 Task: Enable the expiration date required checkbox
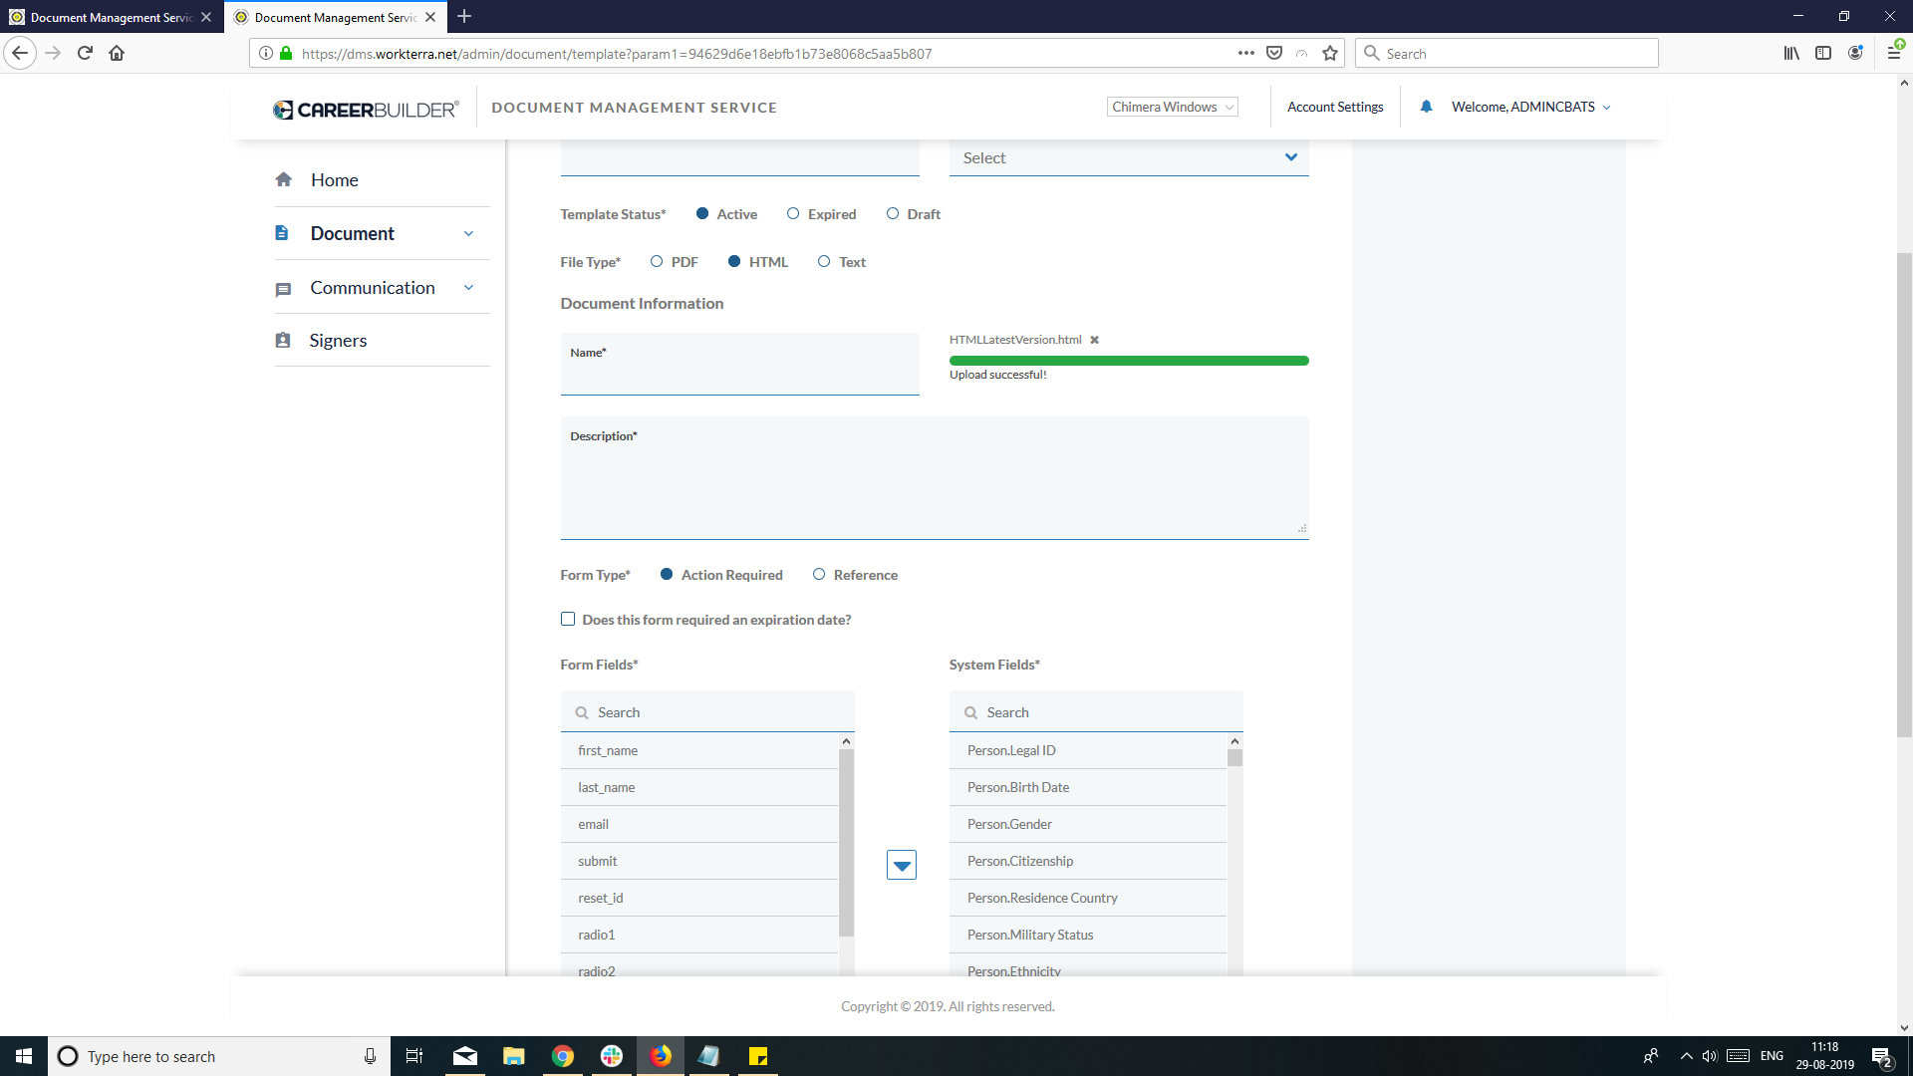tap(568, 620)
